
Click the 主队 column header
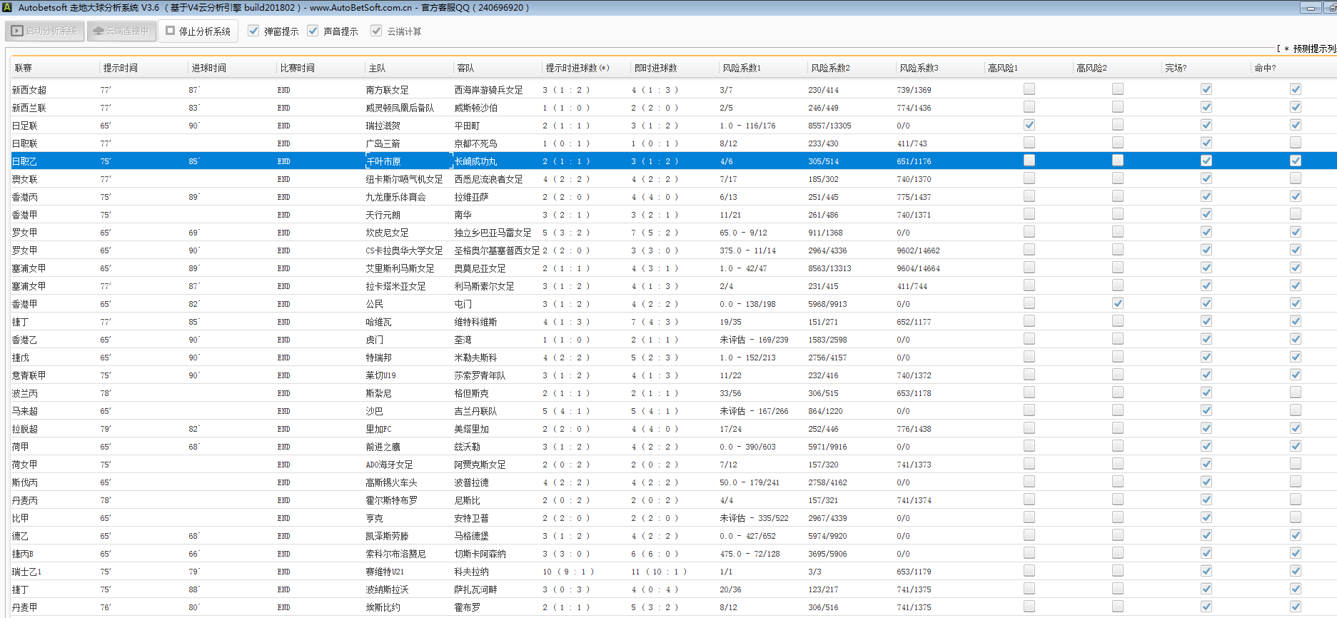click(377, 68)
